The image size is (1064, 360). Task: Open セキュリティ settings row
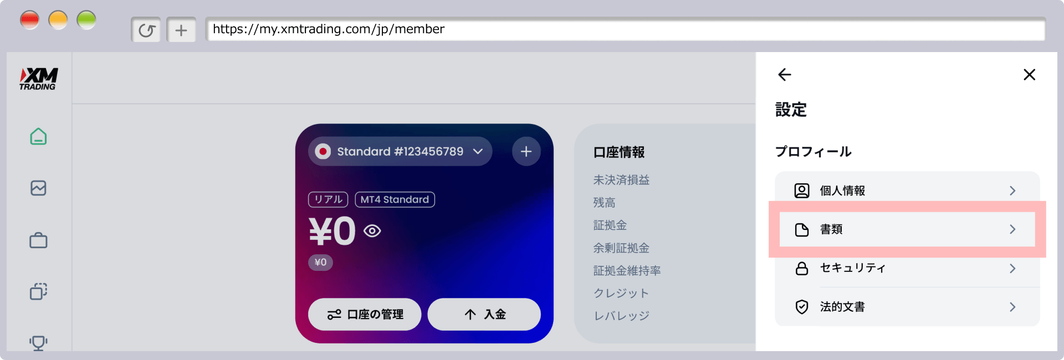tap(907, 268)
